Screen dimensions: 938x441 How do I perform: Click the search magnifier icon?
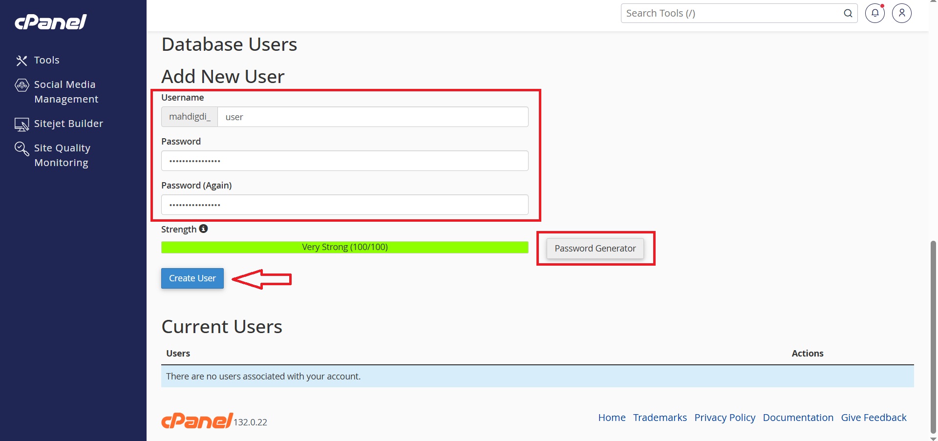[x=848, y=13]
